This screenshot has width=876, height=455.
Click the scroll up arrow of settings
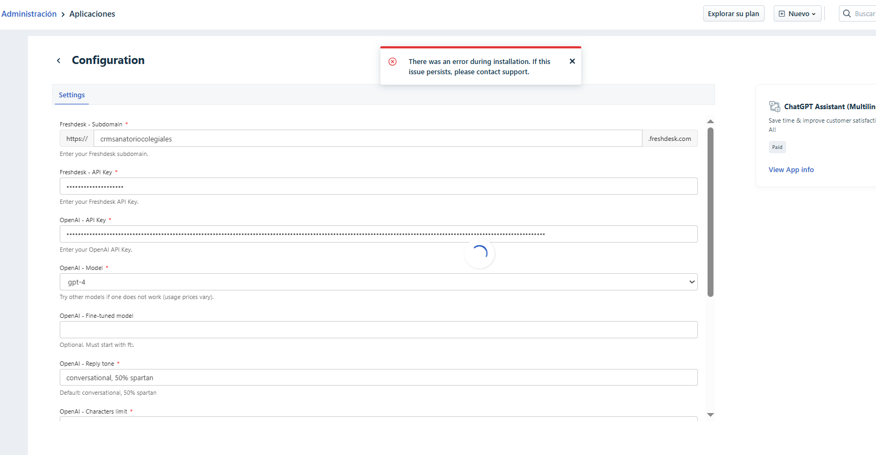(x=710, y=122)
